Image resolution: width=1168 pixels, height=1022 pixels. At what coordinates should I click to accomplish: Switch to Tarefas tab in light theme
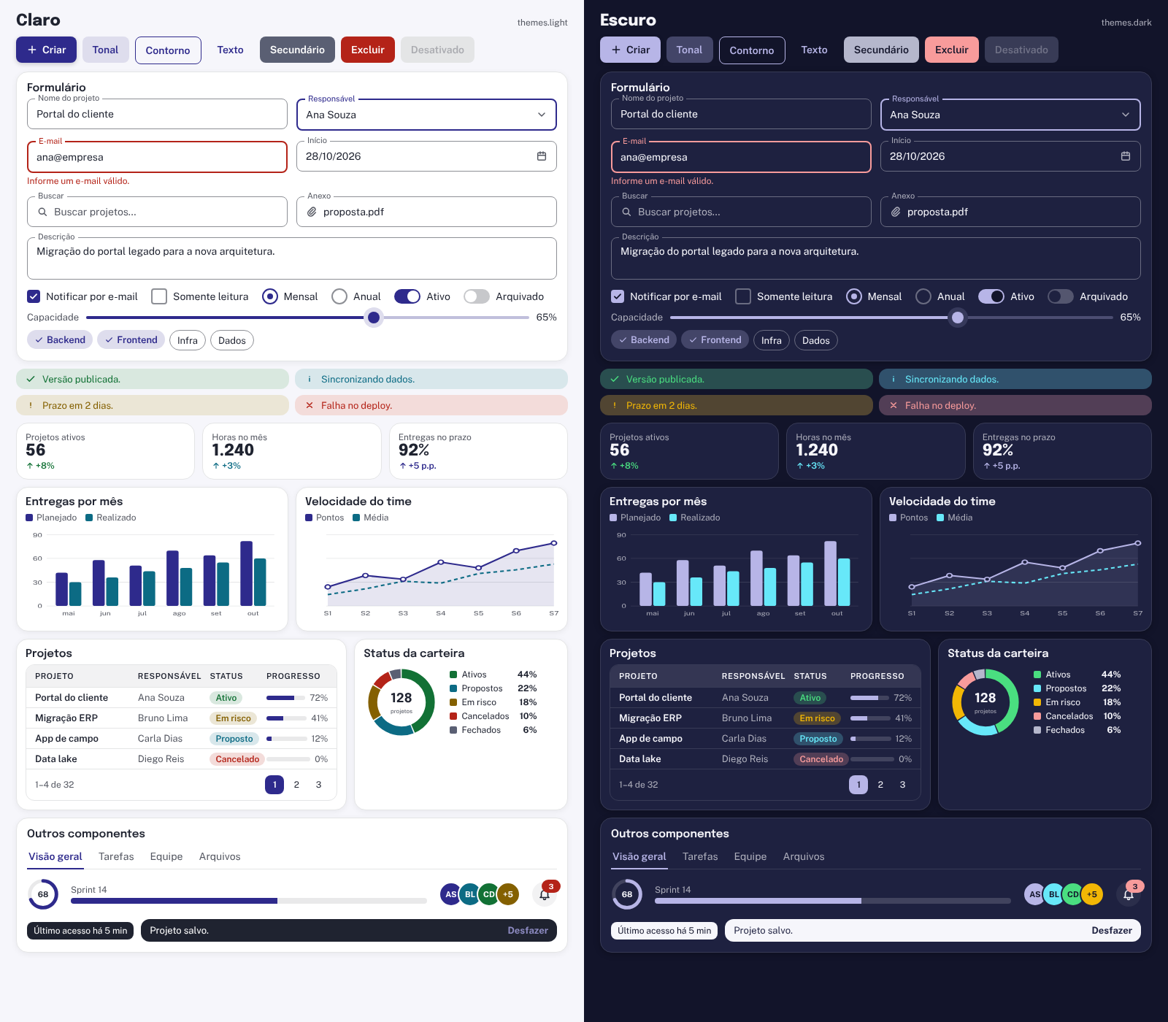click(x=116, y=856)
